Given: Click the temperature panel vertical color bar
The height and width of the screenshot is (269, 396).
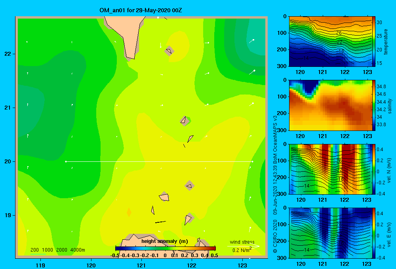Looking at the screenshot, I should (374, 42).
